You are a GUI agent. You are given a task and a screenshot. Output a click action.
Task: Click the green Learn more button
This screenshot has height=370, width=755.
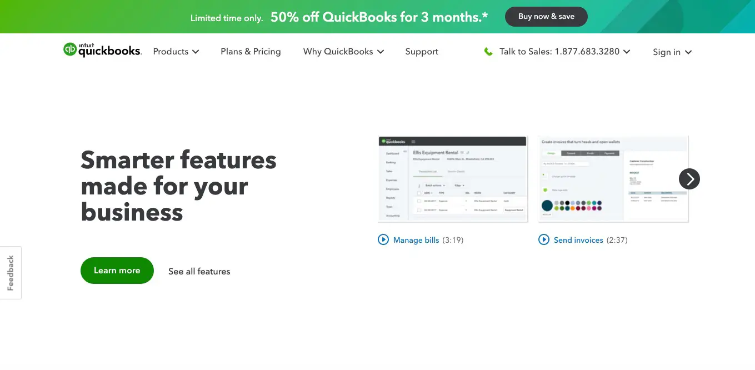pos(117,271)
